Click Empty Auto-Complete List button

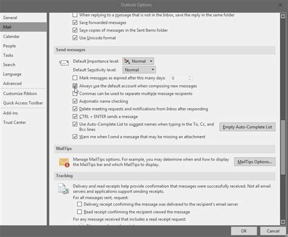247,127
